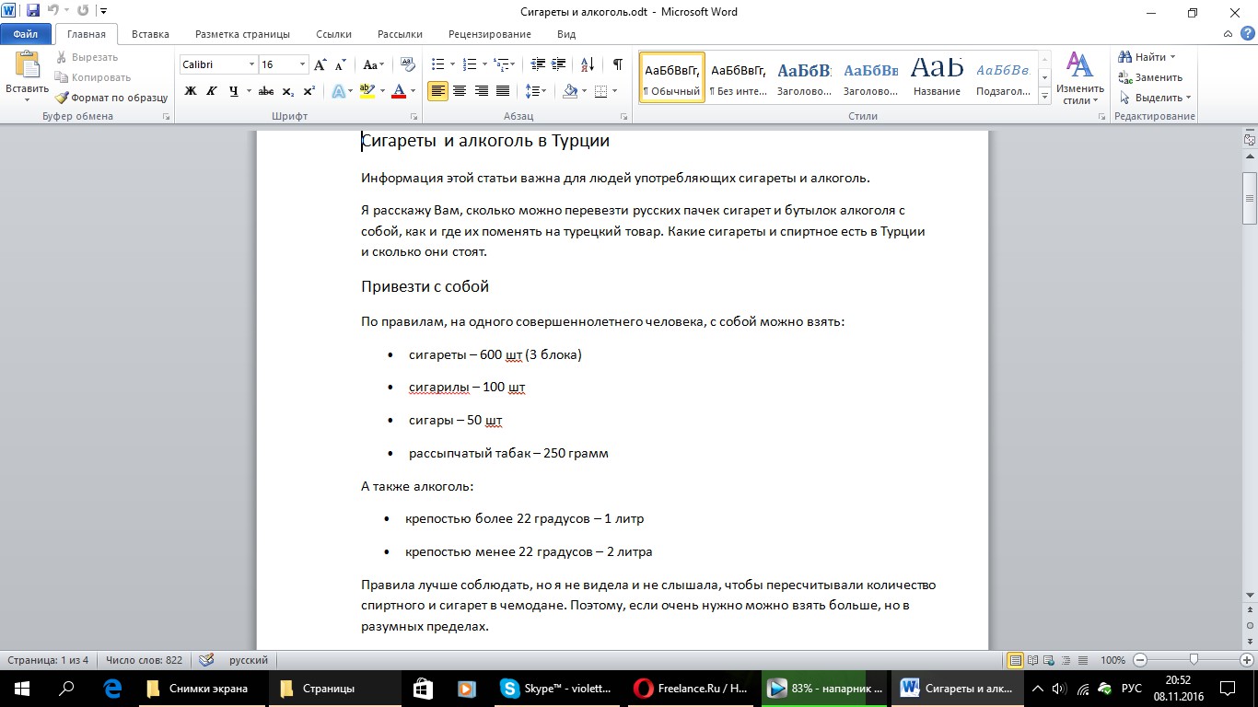Open the proofing errors icon in the status bar
Screen dimensions: 1258x707
tap(206, 660)
